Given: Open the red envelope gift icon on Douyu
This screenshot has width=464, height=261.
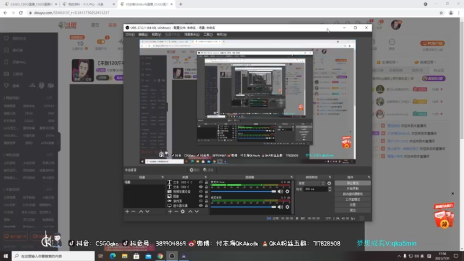Looking at the screenshot, I should [x=444, y=216].
